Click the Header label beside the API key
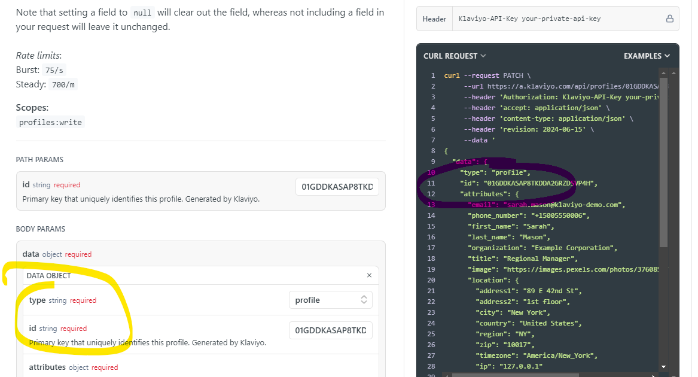Viewport: 698px width, 377px height. [x=434, y=19]
